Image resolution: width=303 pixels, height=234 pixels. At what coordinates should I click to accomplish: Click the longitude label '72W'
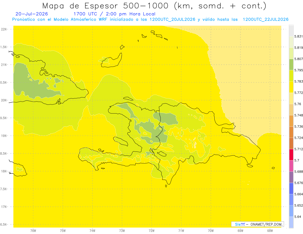pyautogui.click(x=151, y=231)
